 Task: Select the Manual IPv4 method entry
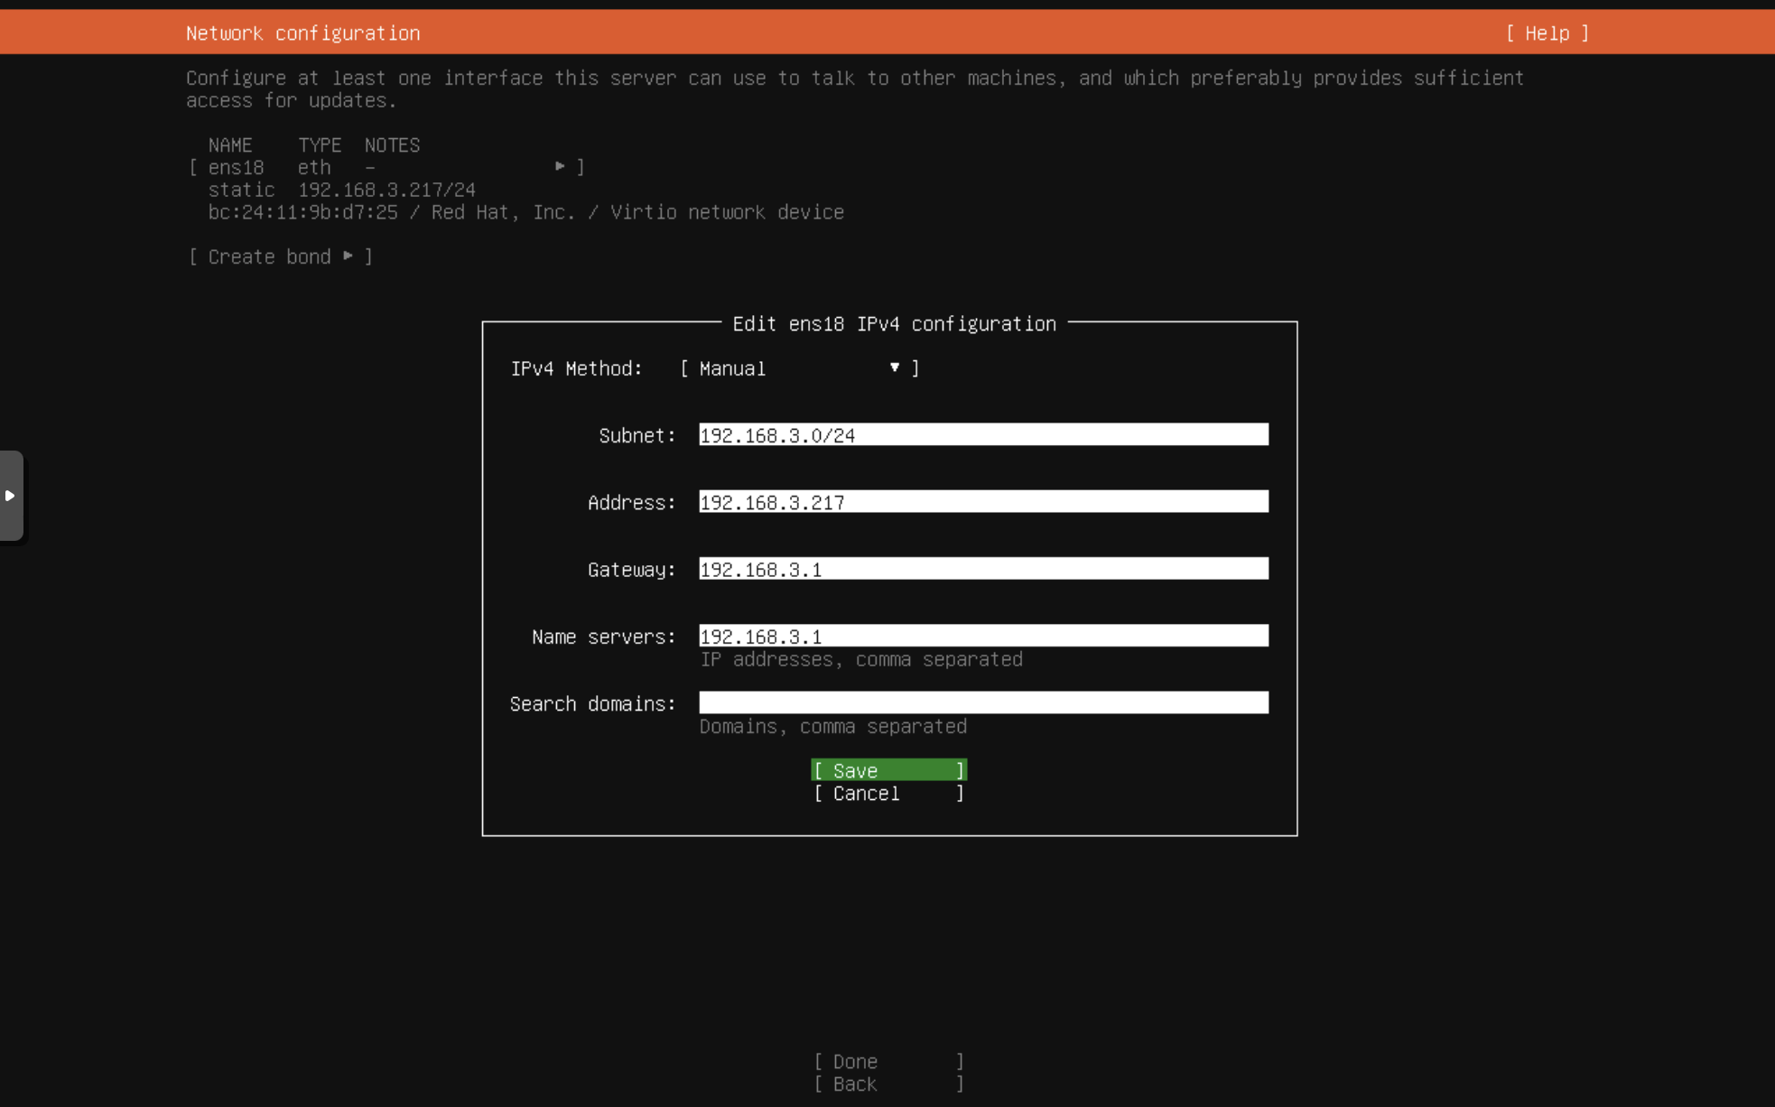click(x=731, y=368)
